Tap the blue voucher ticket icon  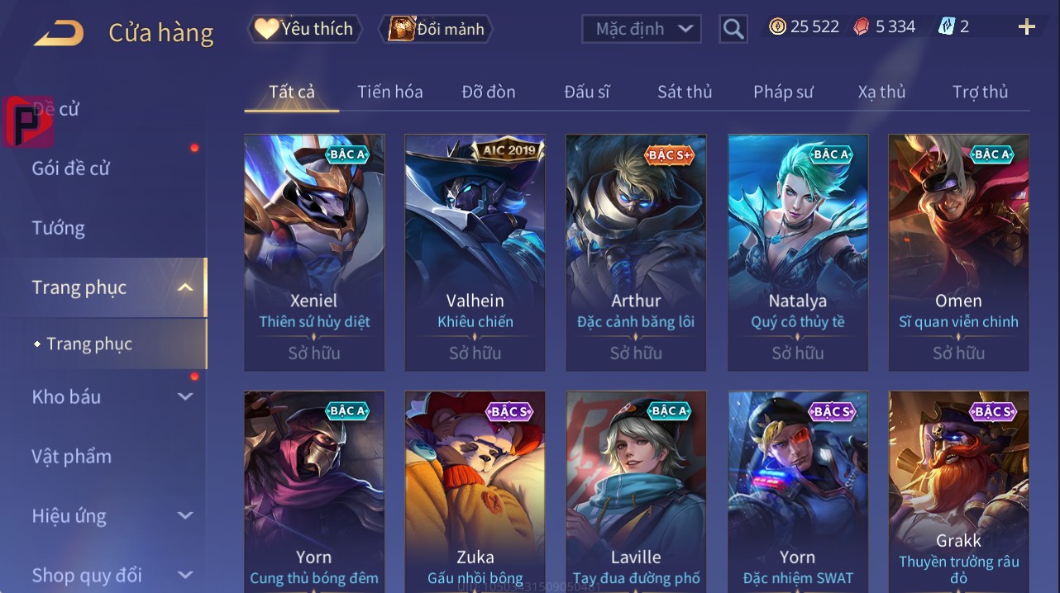[947, 26]
